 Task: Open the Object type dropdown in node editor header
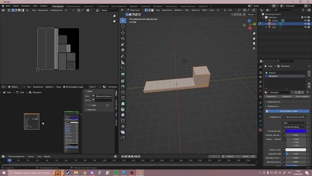[17, 87]
